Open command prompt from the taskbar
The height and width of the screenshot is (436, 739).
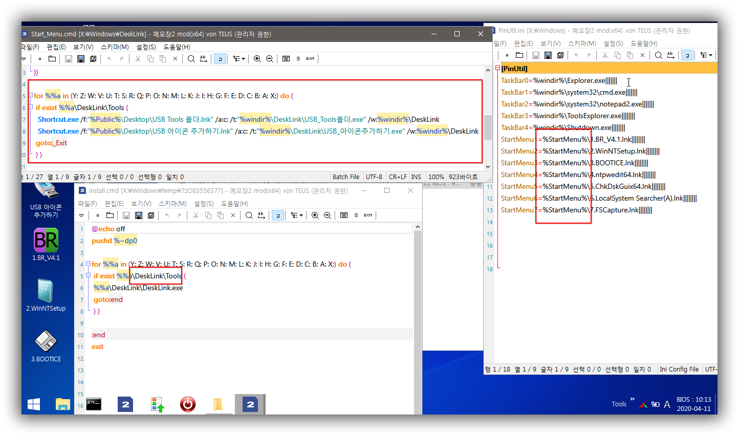tap(94, 405)
